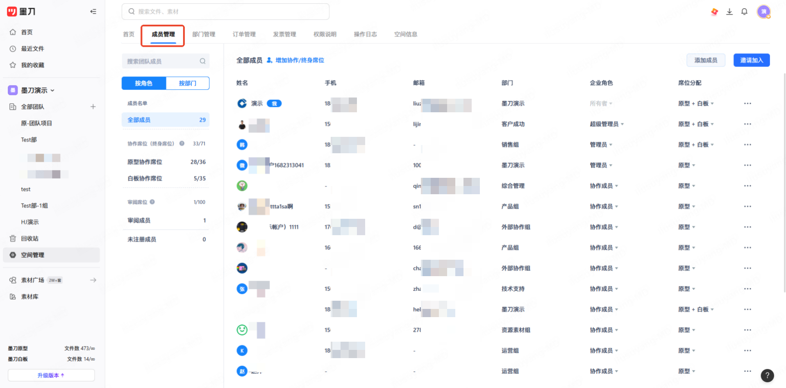Select 全部成员 in the member list
The height and width of the screenshot is (388, 786).
(166, 120)
